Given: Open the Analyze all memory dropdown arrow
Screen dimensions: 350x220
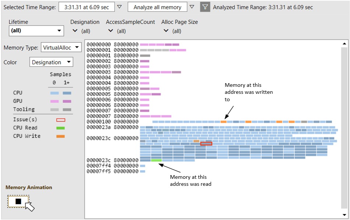Looking at the screenshot, I should pyautogui.click(x=192, y=7).
